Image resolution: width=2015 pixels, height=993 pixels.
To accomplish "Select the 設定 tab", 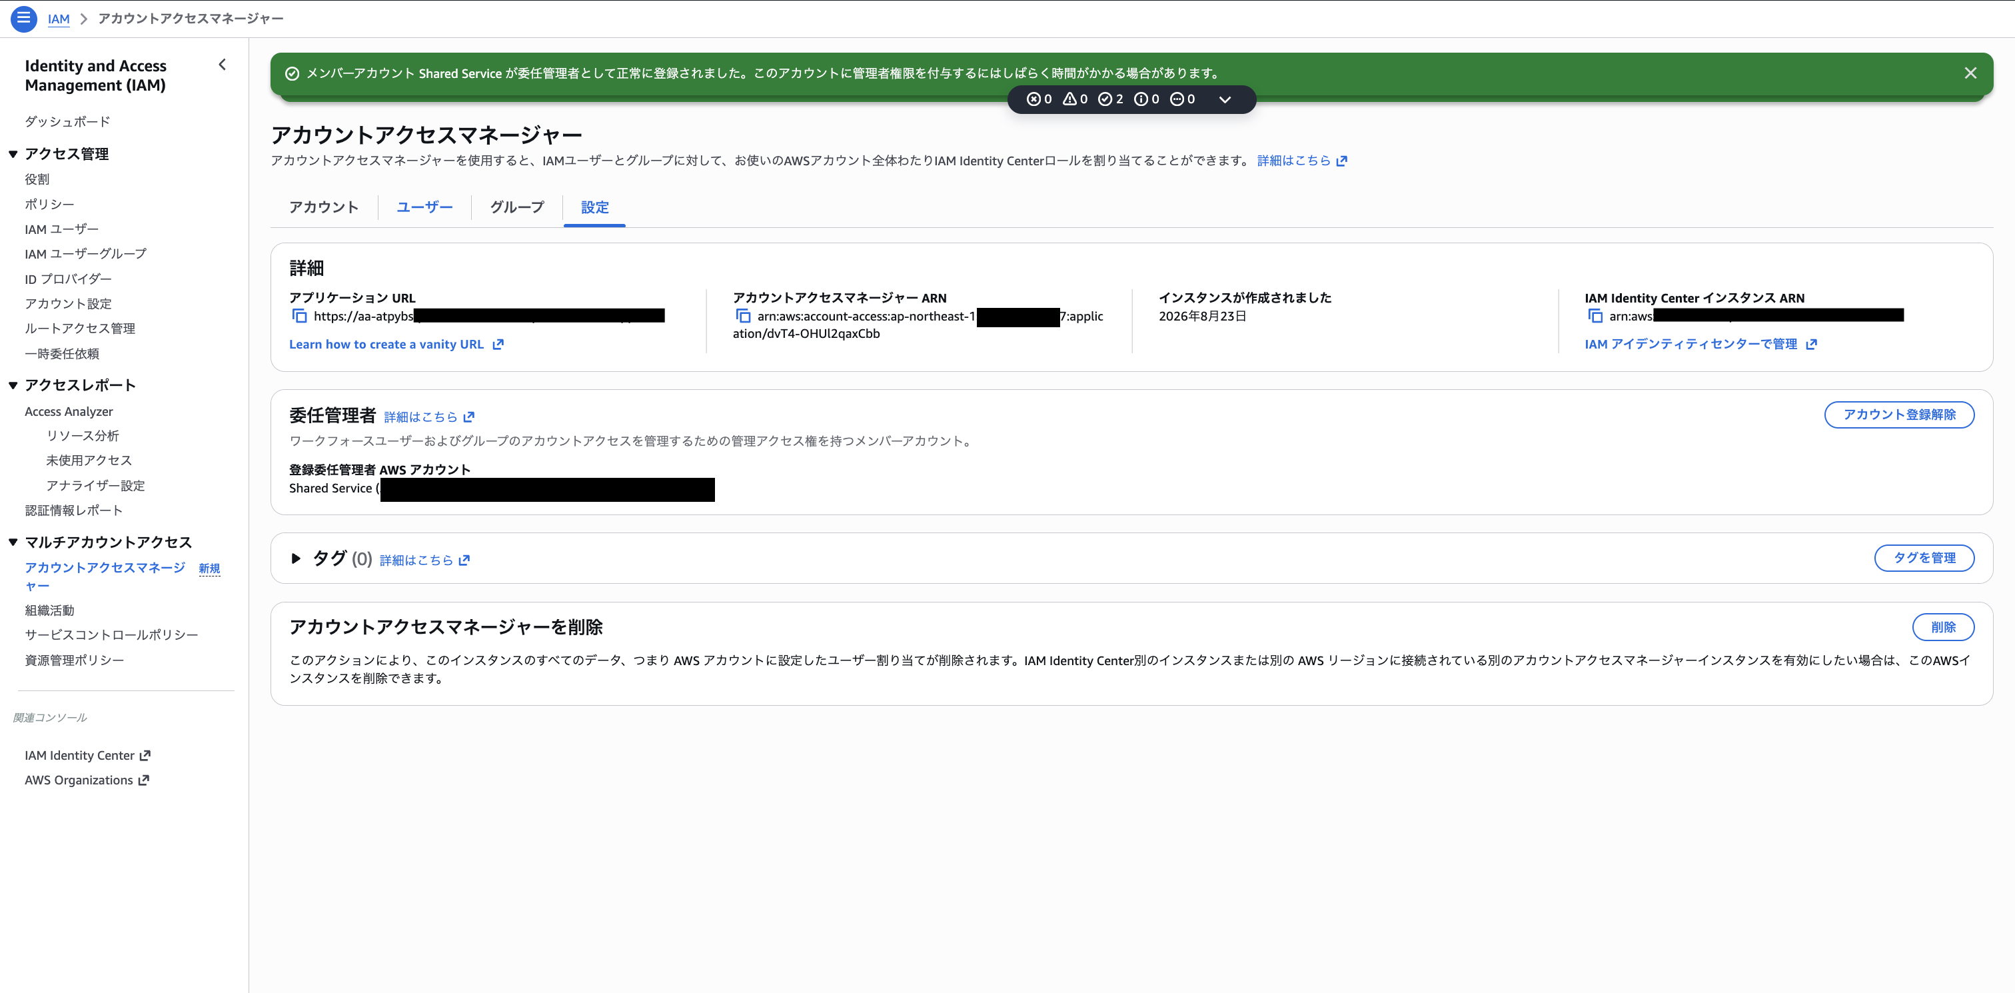I will pyautogui.click(x=594, y=207).
